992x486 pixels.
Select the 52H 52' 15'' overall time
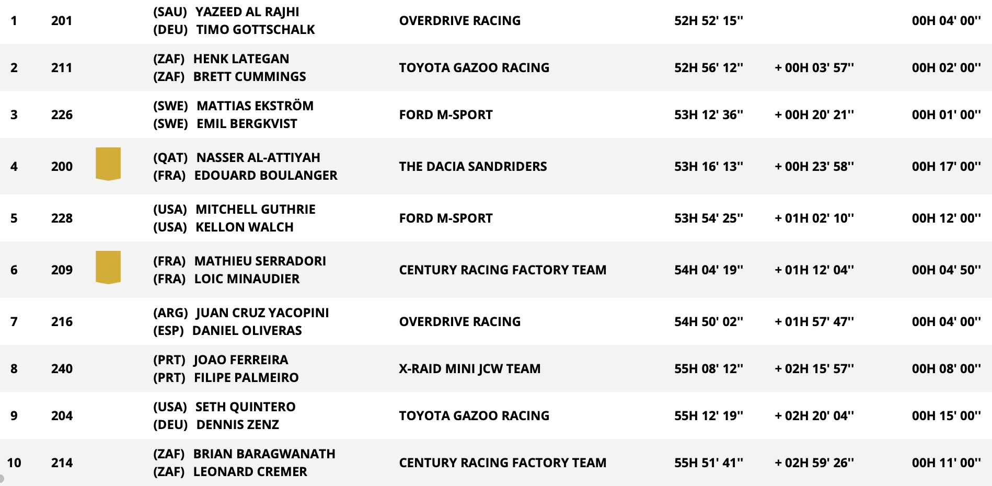[709, 20]
